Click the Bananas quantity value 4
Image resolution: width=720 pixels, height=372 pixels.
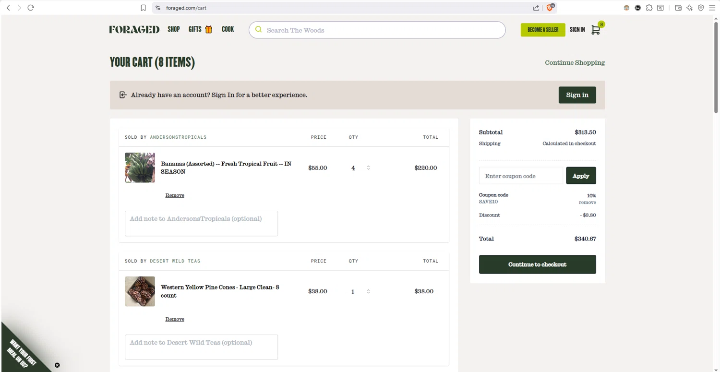coord(353,168)
